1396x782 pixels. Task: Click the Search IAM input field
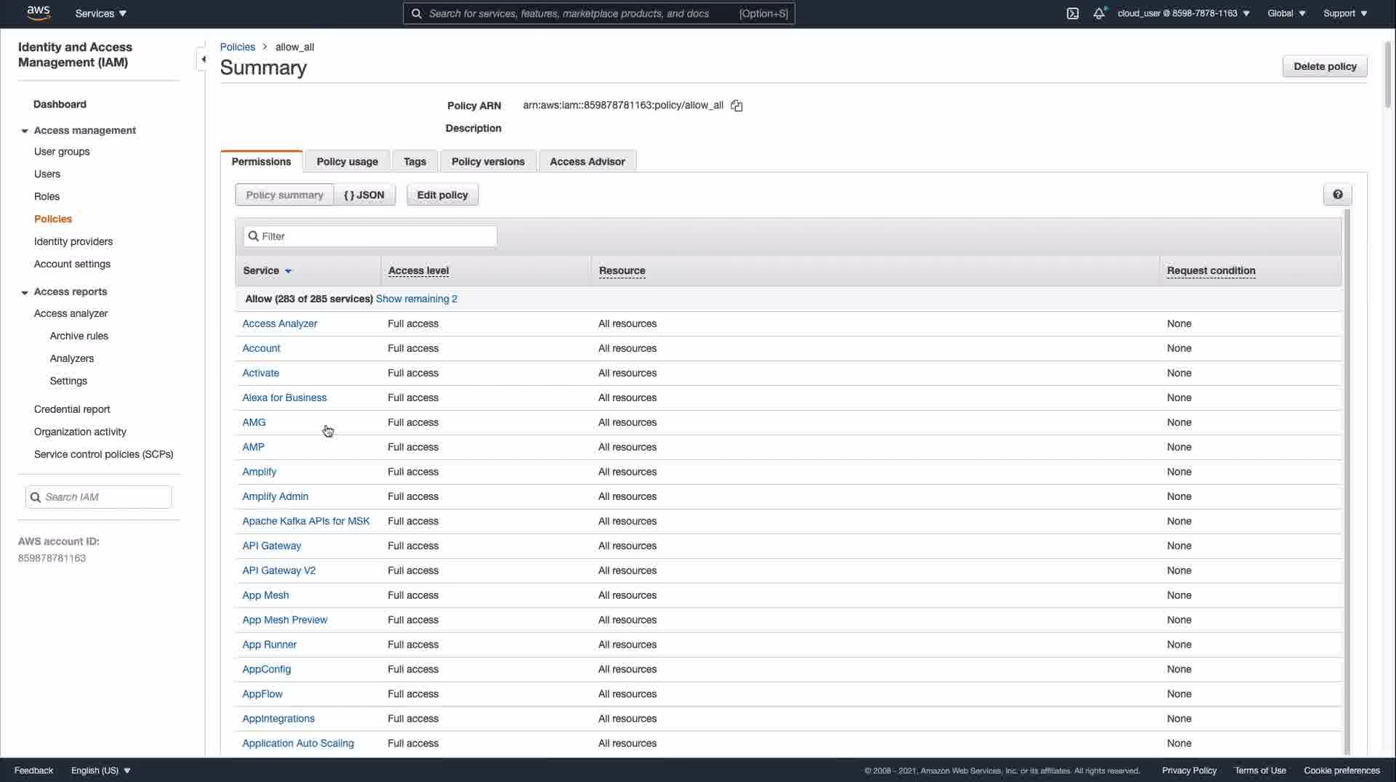[99, 497]
